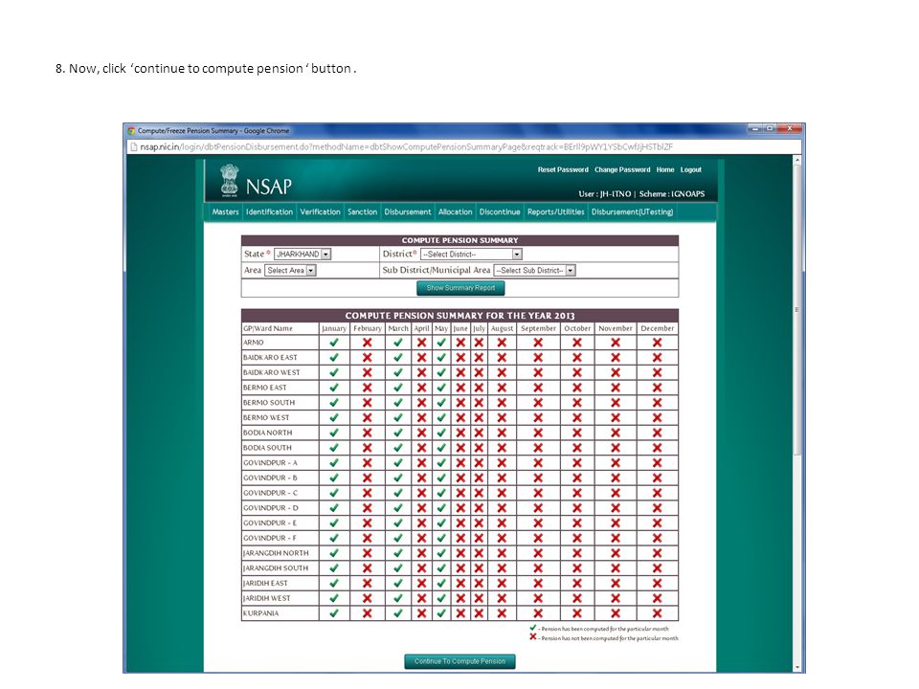Viewport: 919px width, 689px height.
Task: Click the scrollbar down arrow
Action: click(x=796, y=667)
